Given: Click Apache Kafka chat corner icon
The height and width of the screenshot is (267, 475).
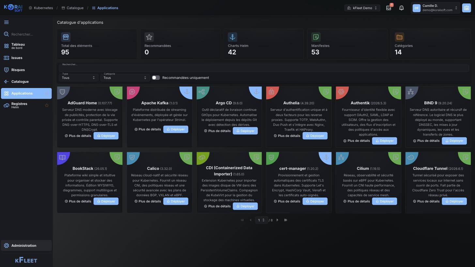Looking at the screenshot, I should click(x=132, y=92).
